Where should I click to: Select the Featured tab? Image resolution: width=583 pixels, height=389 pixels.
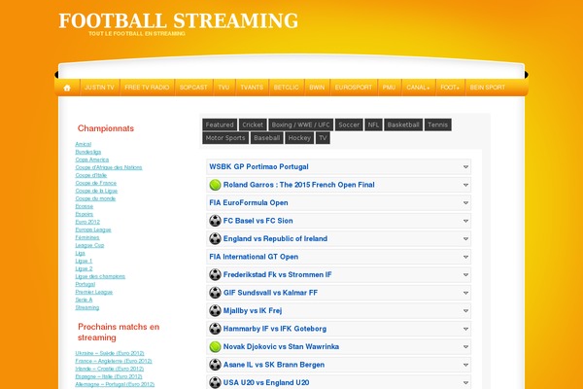pyautogui.click(x=220, y=124)
